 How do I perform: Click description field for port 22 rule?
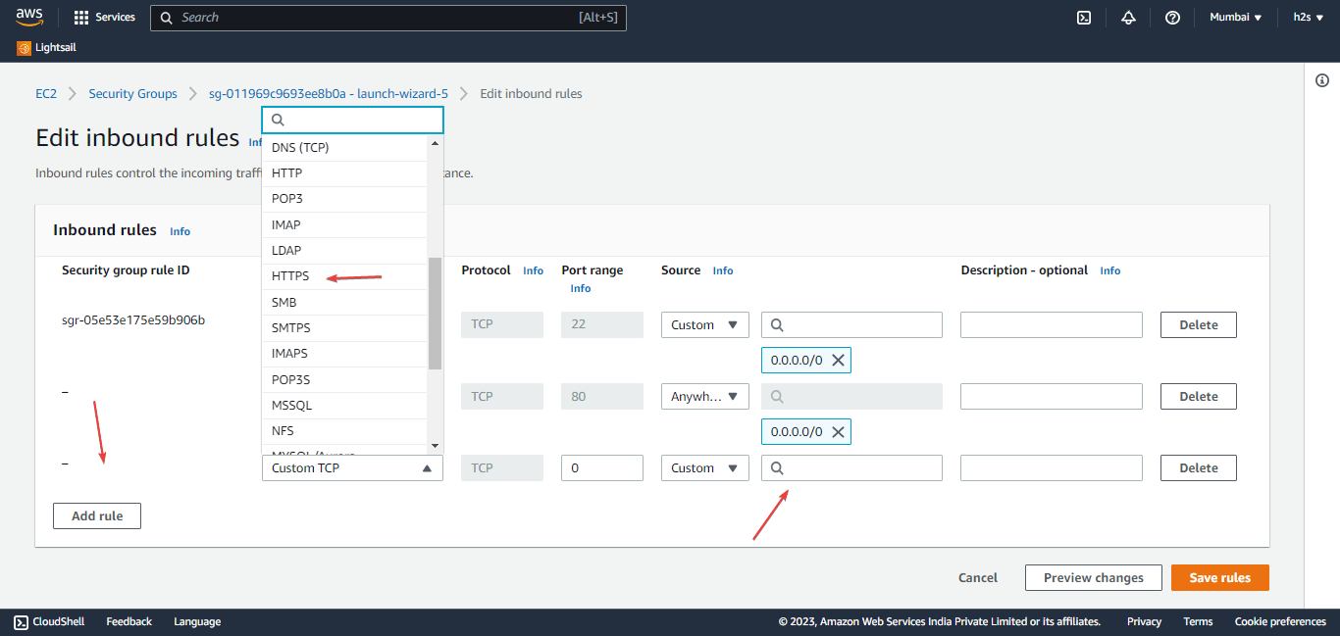coord(1052,325)
